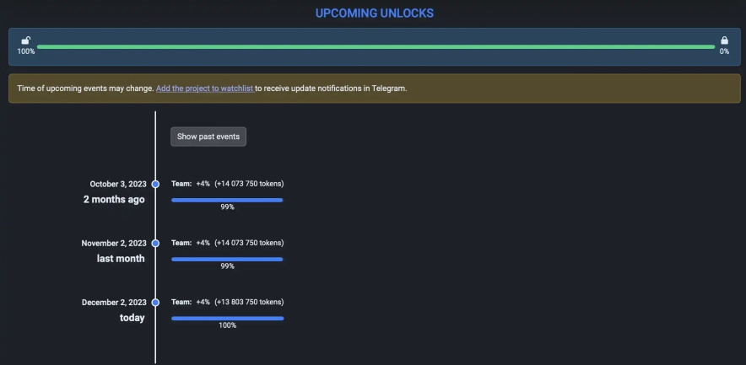Click the blue progress bar for November 2
This screenshot has height=365, width=746.
pyautogui.click(x=227, y=259)
